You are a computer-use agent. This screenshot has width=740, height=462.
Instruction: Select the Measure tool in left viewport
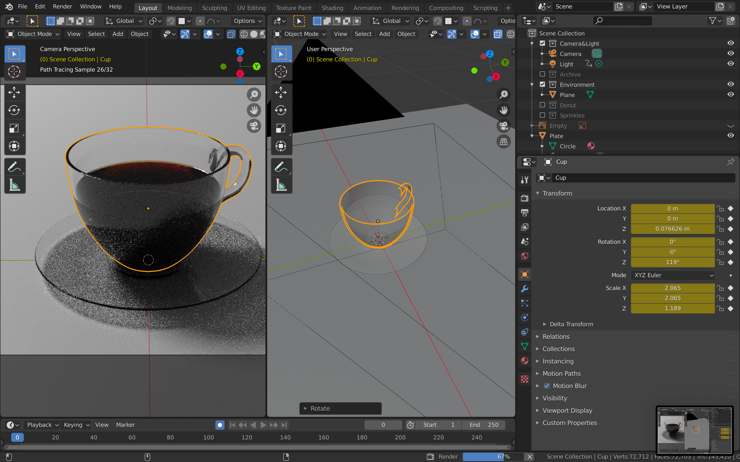14,185
